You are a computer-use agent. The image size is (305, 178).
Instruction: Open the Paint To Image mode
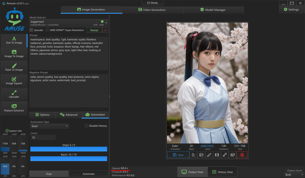14,67
